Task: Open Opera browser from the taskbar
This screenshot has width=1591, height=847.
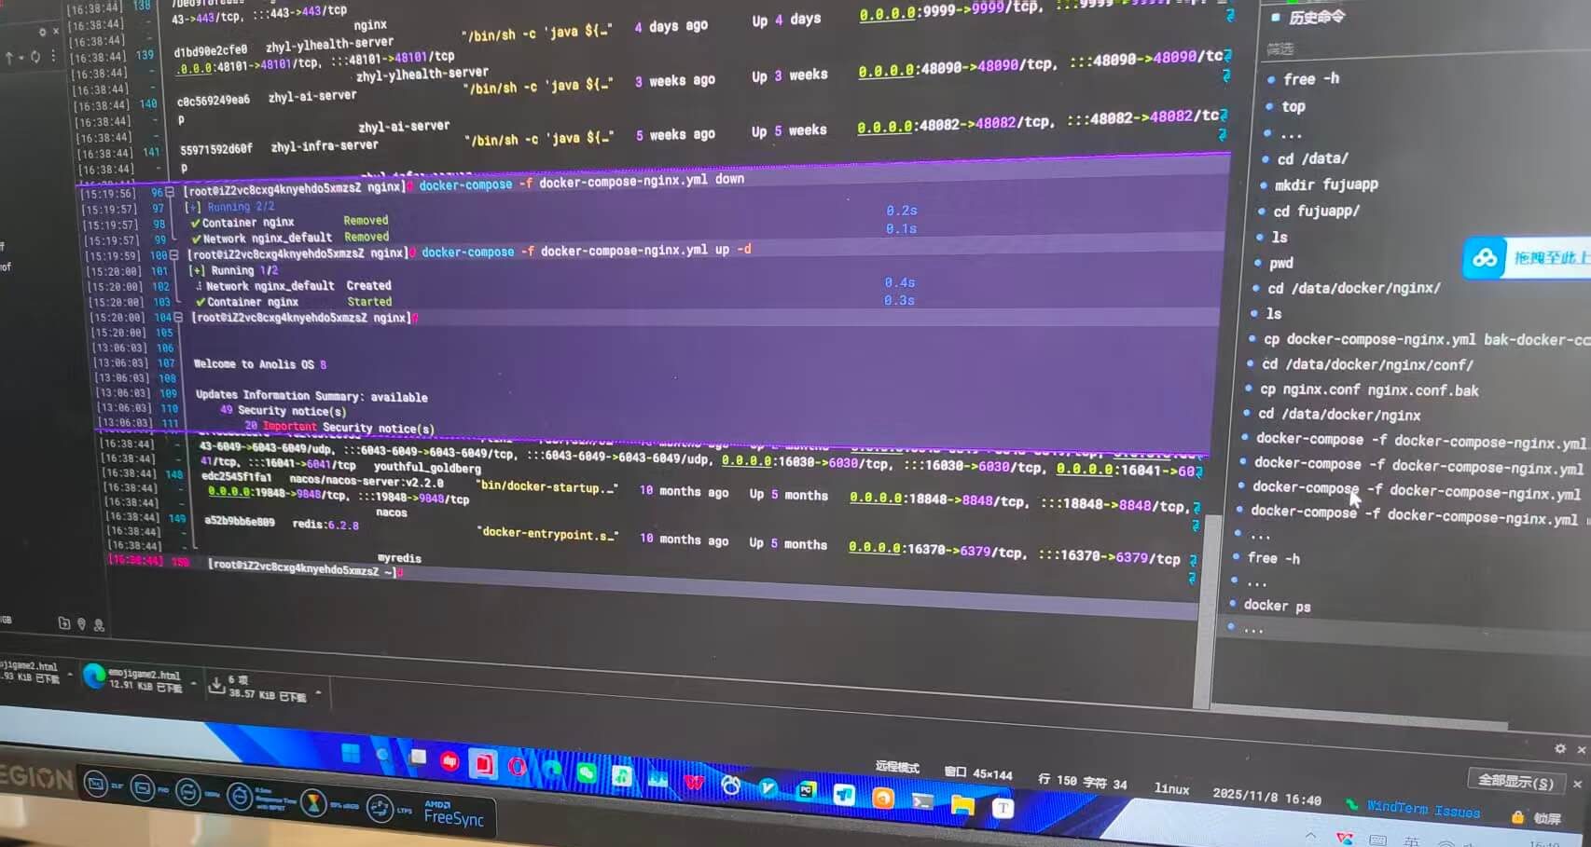Action: [518, 766]
